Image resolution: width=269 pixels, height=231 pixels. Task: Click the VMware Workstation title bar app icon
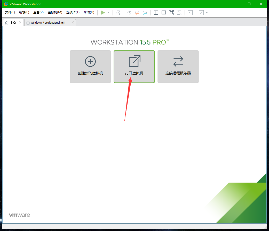pyautogui.click(x=6, y=4)
